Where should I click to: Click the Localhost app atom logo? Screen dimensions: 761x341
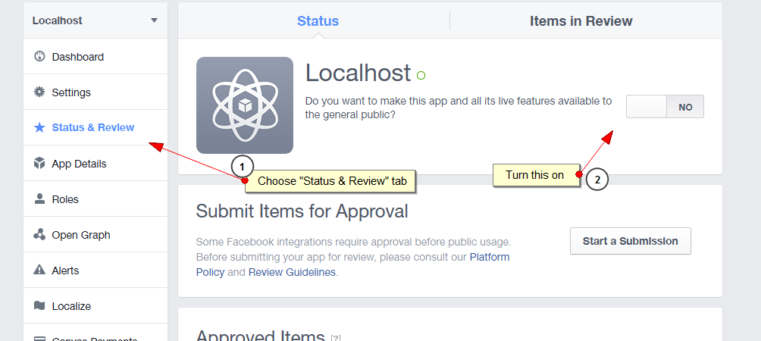(x=245, y=105)
